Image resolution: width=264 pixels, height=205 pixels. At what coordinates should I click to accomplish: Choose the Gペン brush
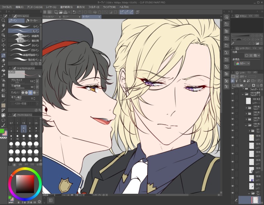(x=24, y=26)
